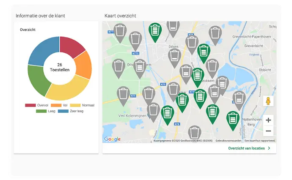Screen dimensions: 292x180
Task: Toggle Overvol red legend swatch
Action: coord(30,105)
